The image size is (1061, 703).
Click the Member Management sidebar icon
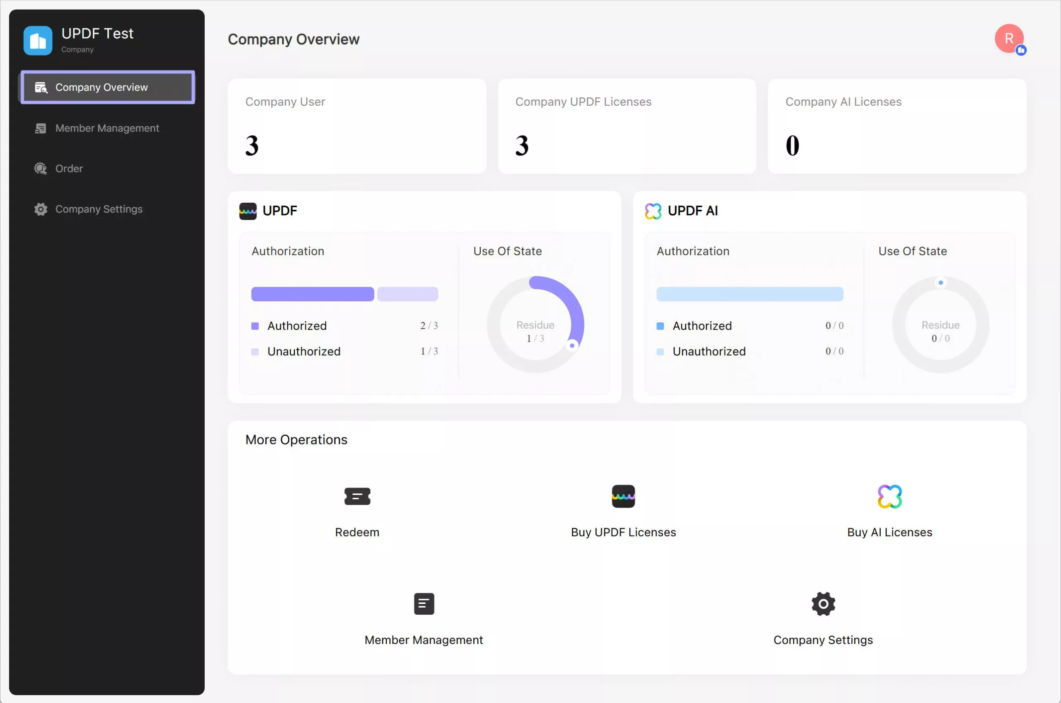pyautogui.click(x=40, y=128)
